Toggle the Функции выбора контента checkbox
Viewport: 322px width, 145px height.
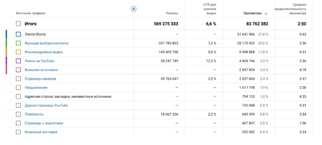18,43
